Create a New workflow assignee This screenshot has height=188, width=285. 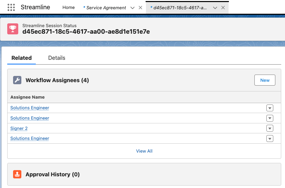[265, 80]
